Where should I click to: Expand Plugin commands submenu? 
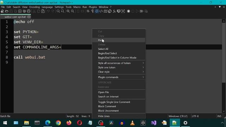pyautogui.click(x=119, y=77)
